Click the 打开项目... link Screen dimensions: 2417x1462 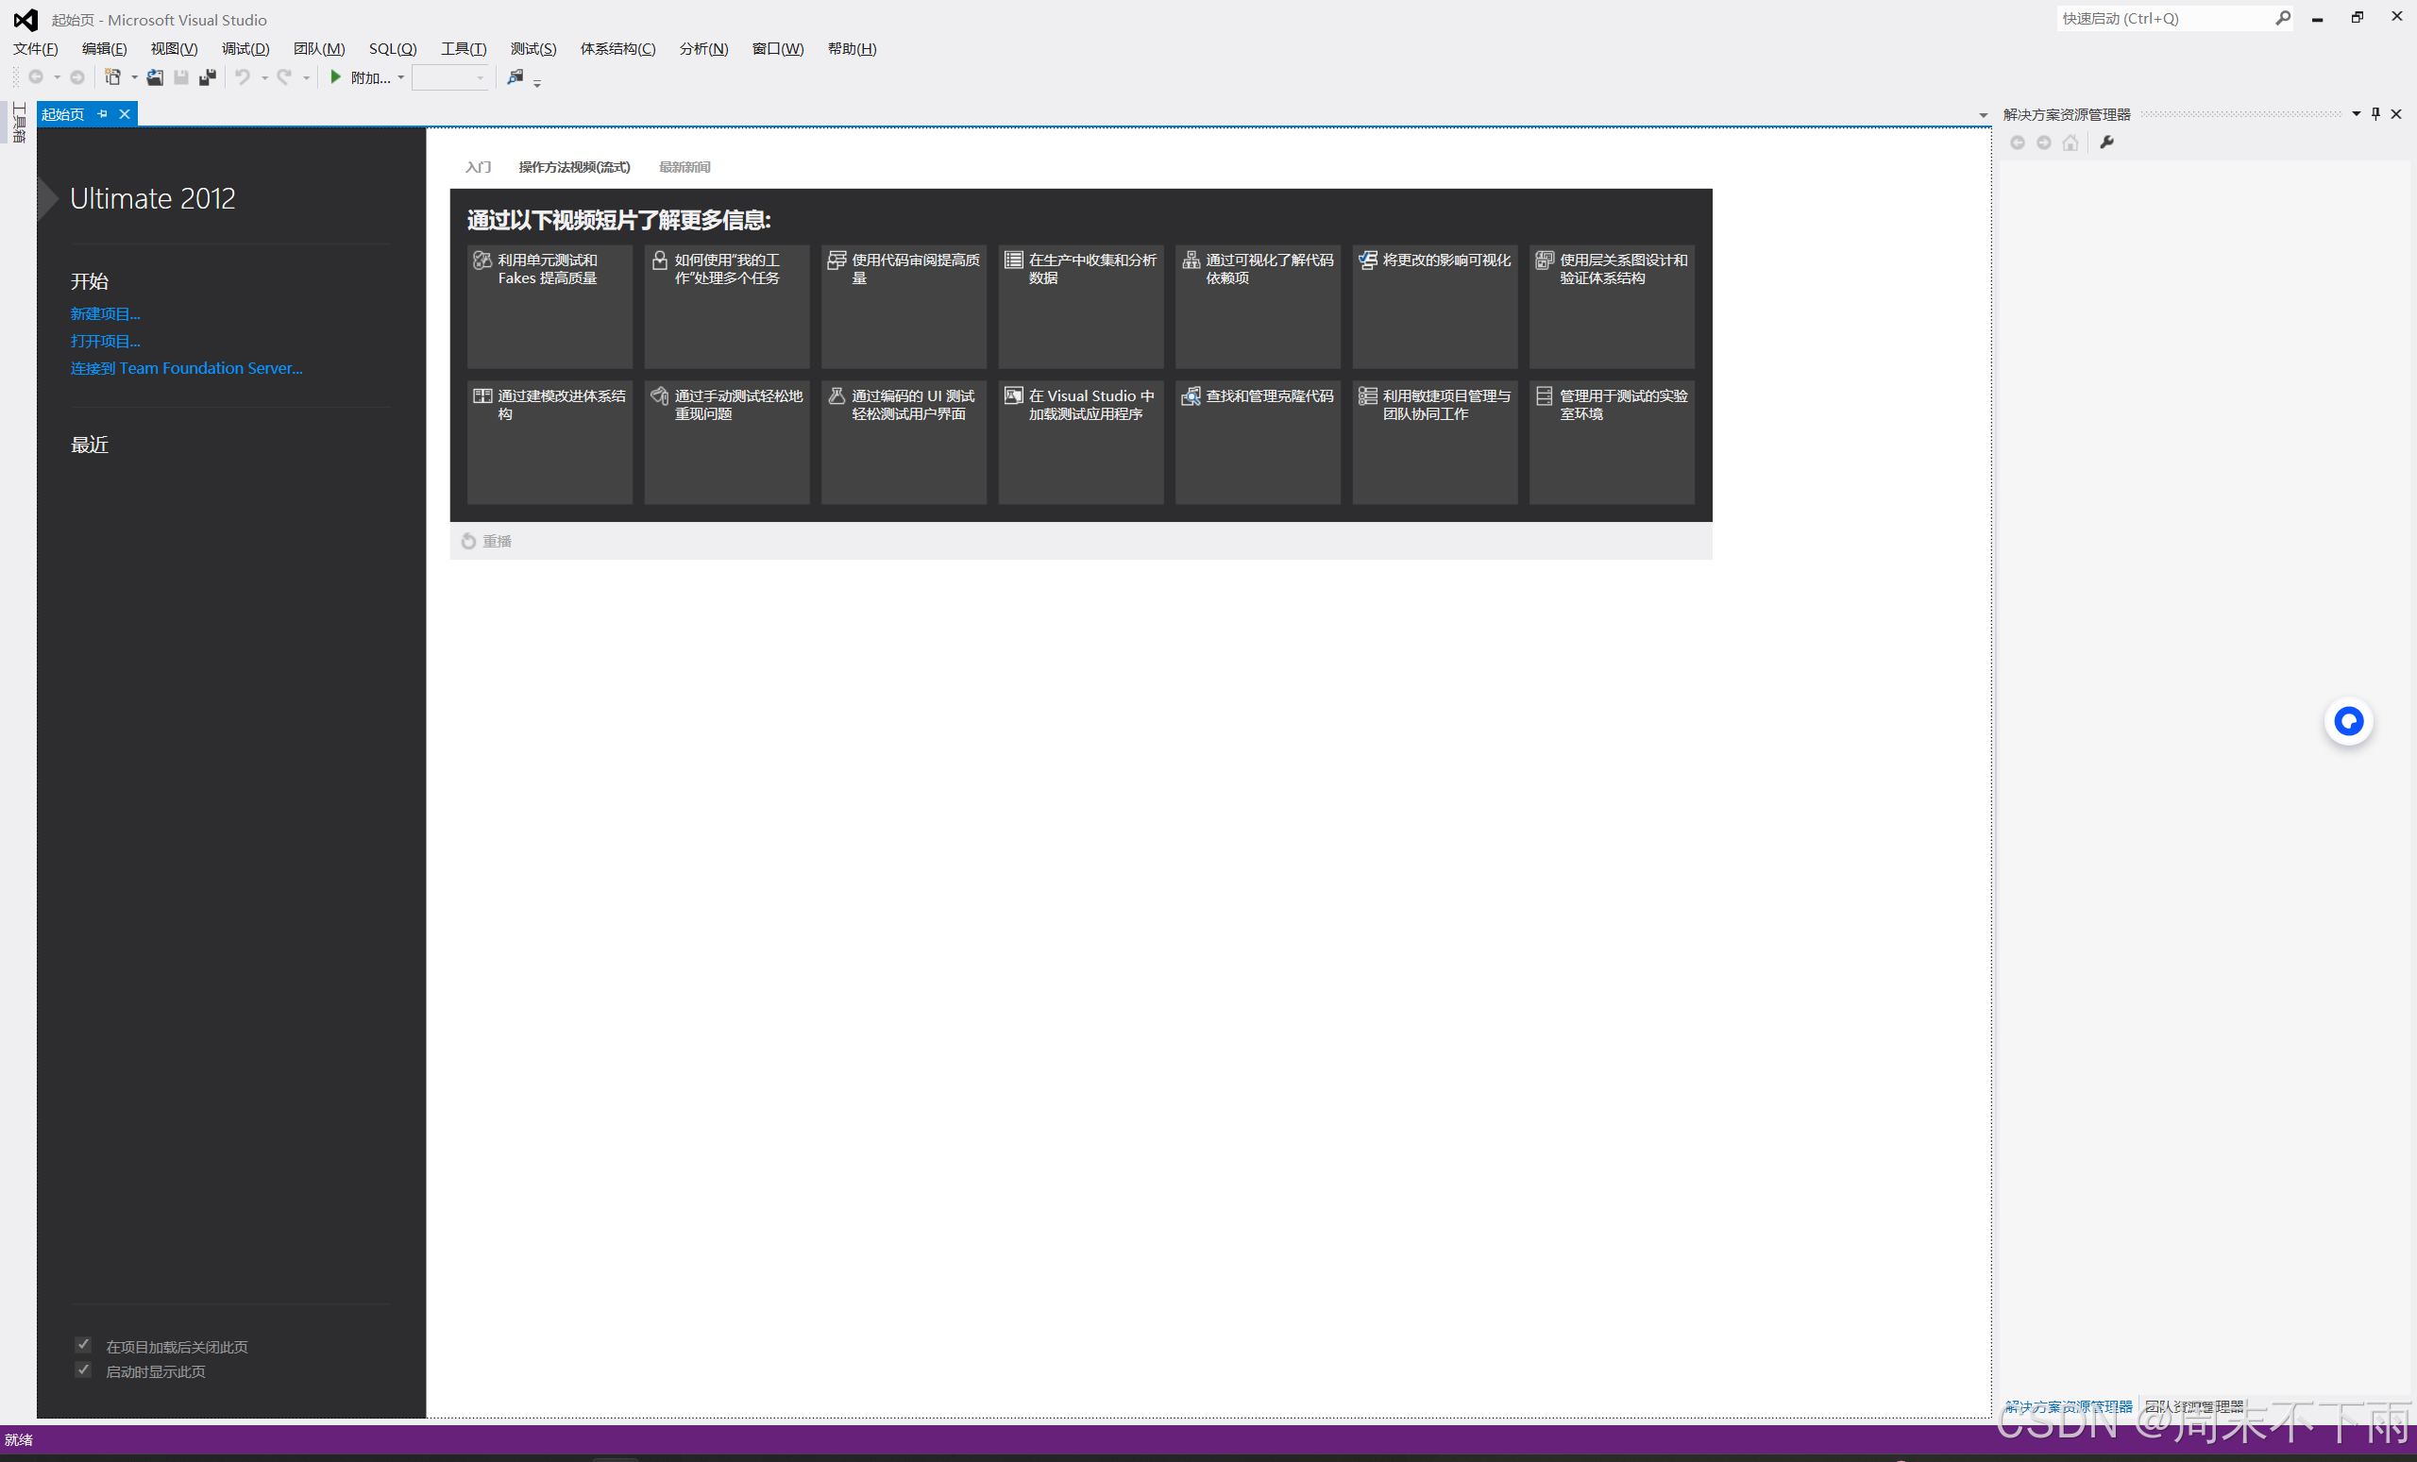(x=105, y=342)
